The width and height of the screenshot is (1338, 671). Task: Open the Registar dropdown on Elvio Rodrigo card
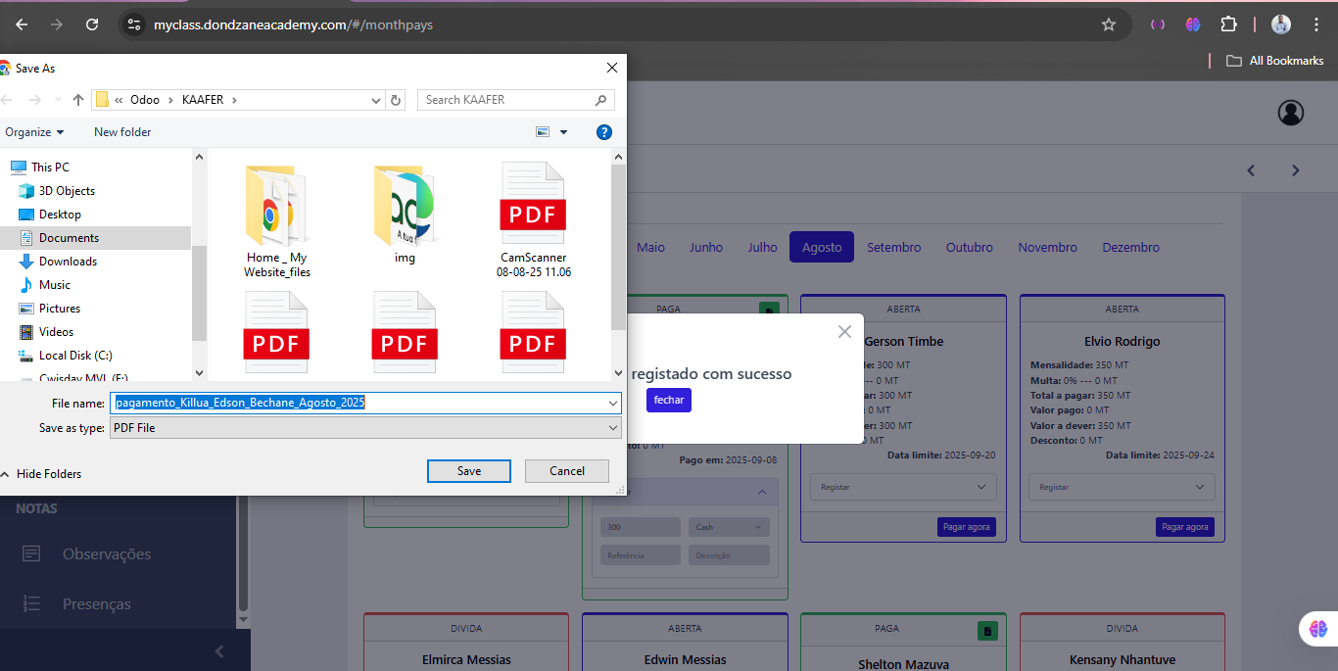[x=1122, y=487]
